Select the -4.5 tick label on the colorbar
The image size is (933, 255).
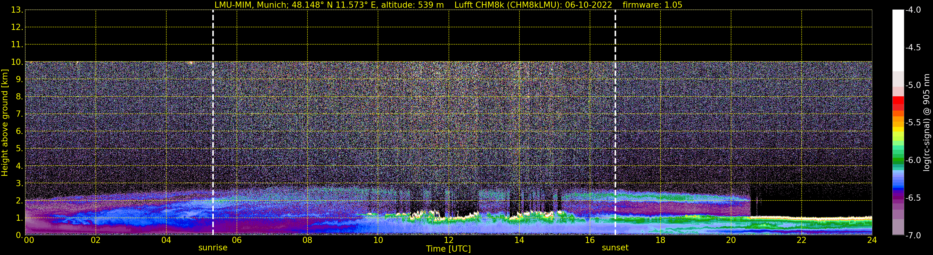click(913, 48)
